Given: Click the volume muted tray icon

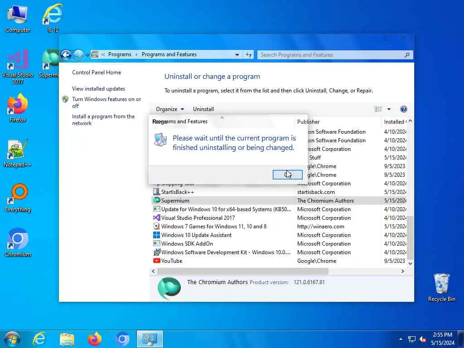Looking at the screenshot, I should tap(423, 339).
